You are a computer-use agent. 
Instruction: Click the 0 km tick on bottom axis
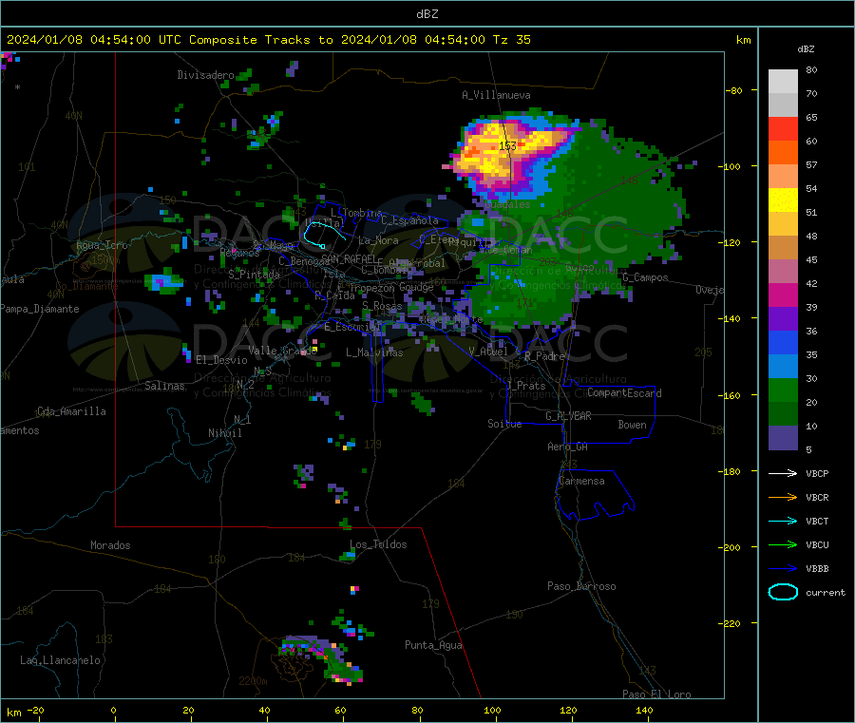click(113, 710)
